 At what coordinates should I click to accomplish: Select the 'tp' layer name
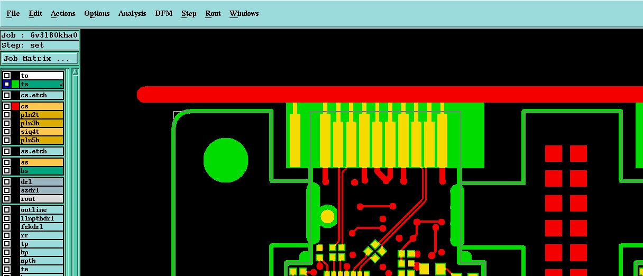pyautogui.click(x=42, y=244)
